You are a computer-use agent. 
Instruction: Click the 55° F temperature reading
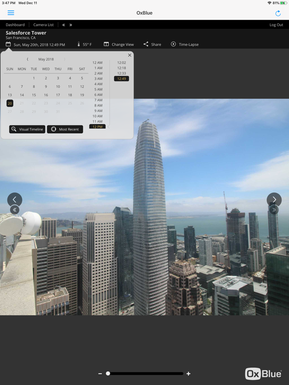(x=87, y=45)
